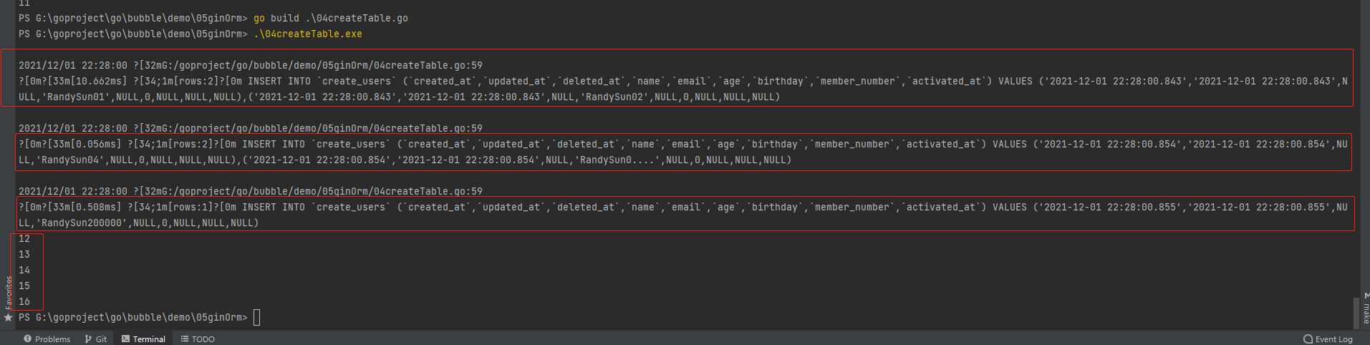Click the terminal scrollbar thumb
The image size is (1370, 345).
pos(1356,312)
